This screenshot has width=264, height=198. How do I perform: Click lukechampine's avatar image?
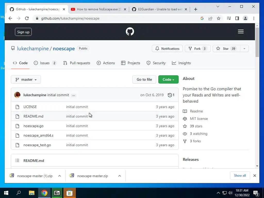[17, 95]
